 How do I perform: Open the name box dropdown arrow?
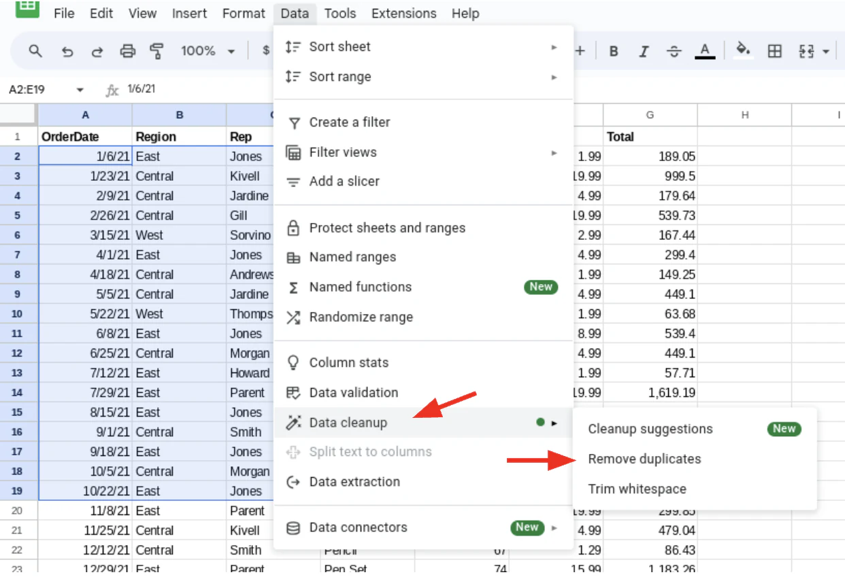pos(80,90)
